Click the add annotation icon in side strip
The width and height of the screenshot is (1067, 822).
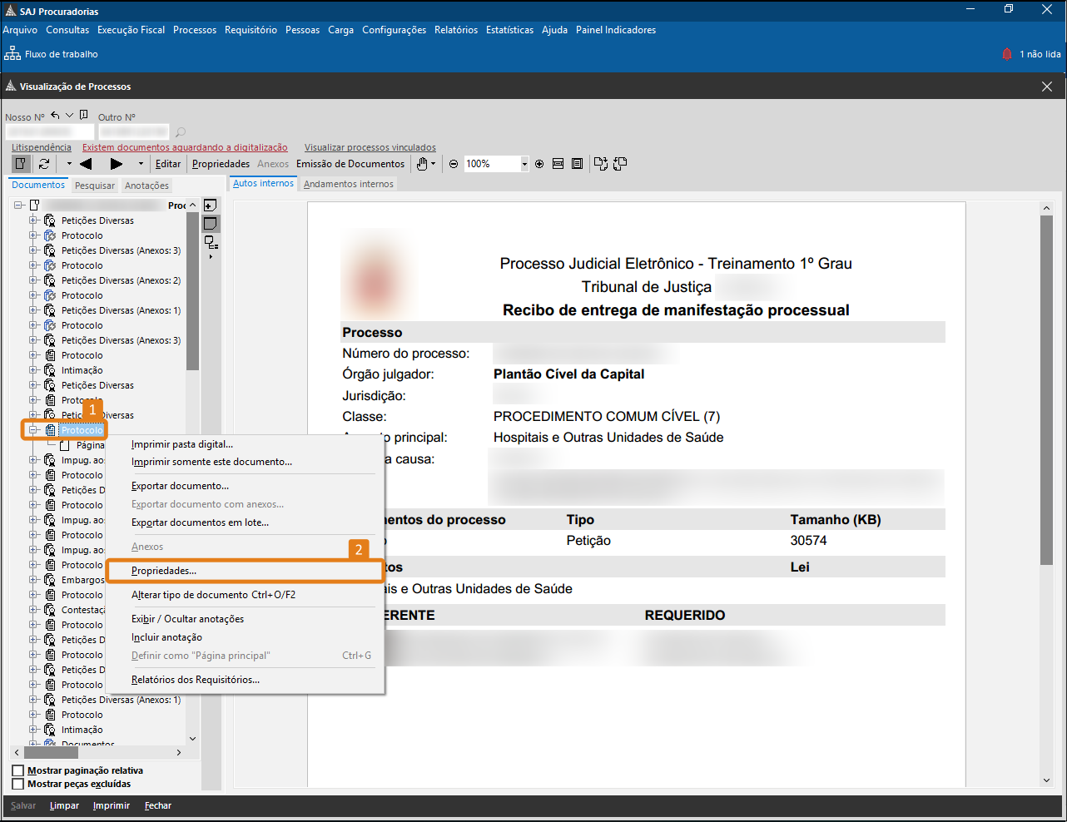tap(211, 205)
